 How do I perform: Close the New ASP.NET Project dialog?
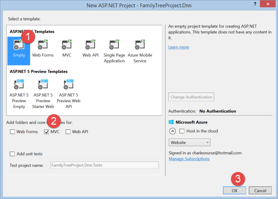coord(268,4)
